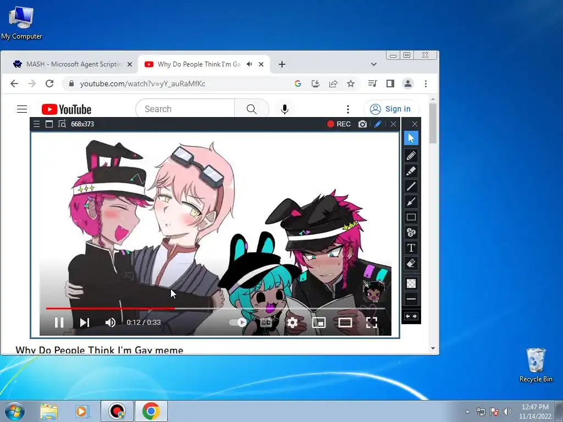Screen dimensions: 563x422
Task: Open the Windows Start menu
Action: point(15,411)
